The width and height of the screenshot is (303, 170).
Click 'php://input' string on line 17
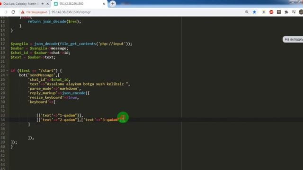[x=112, y=44]
